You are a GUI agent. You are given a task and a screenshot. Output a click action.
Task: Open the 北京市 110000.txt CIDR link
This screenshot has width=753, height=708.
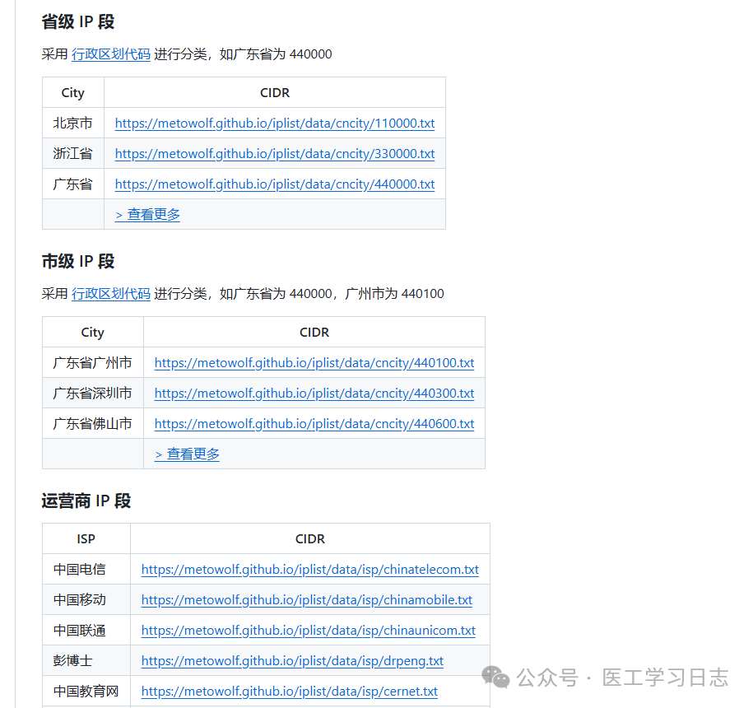pyautogui.click(x=275, y=123)
